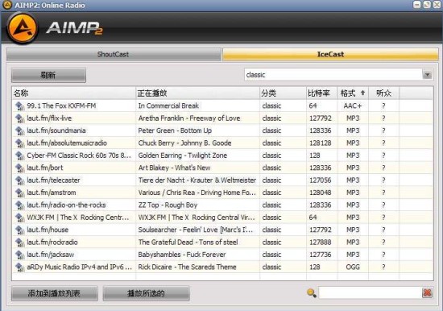Viewport: 443px width, 311px height.
Task: Click bitrate value 127056
Action: 320,180
